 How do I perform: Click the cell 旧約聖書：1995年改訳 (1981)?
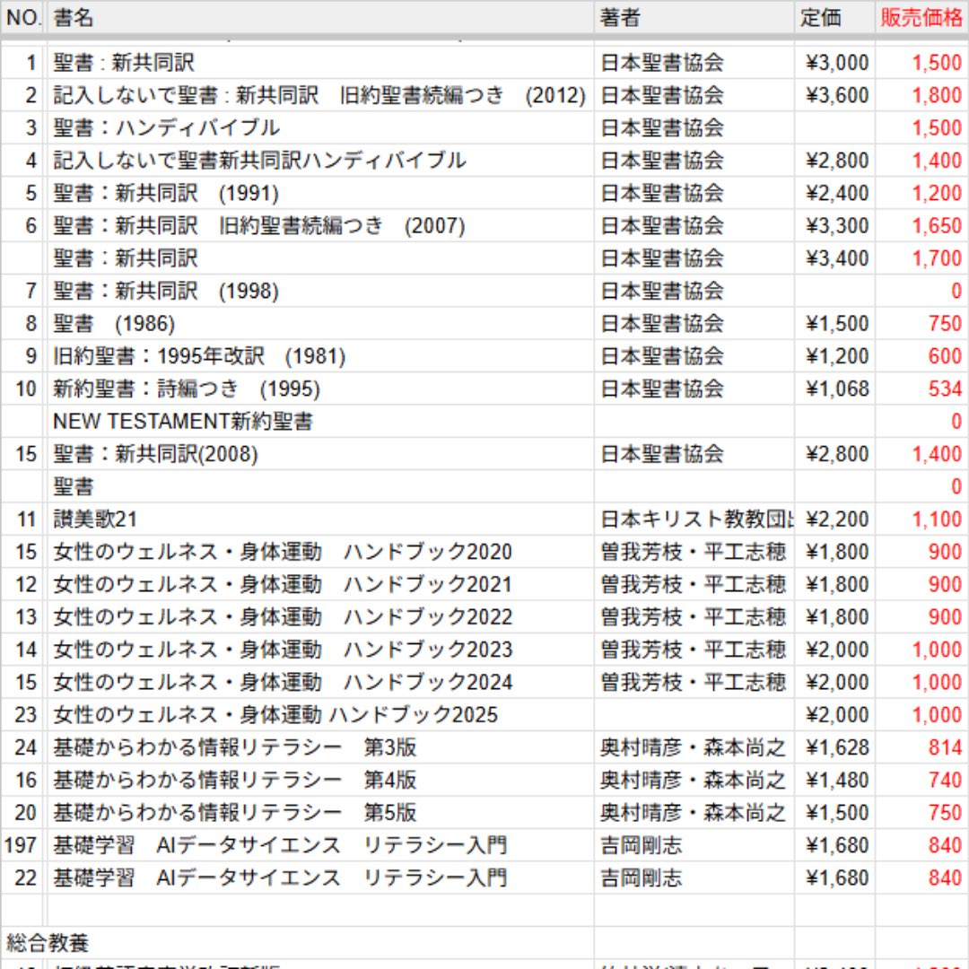pos(320,356)
